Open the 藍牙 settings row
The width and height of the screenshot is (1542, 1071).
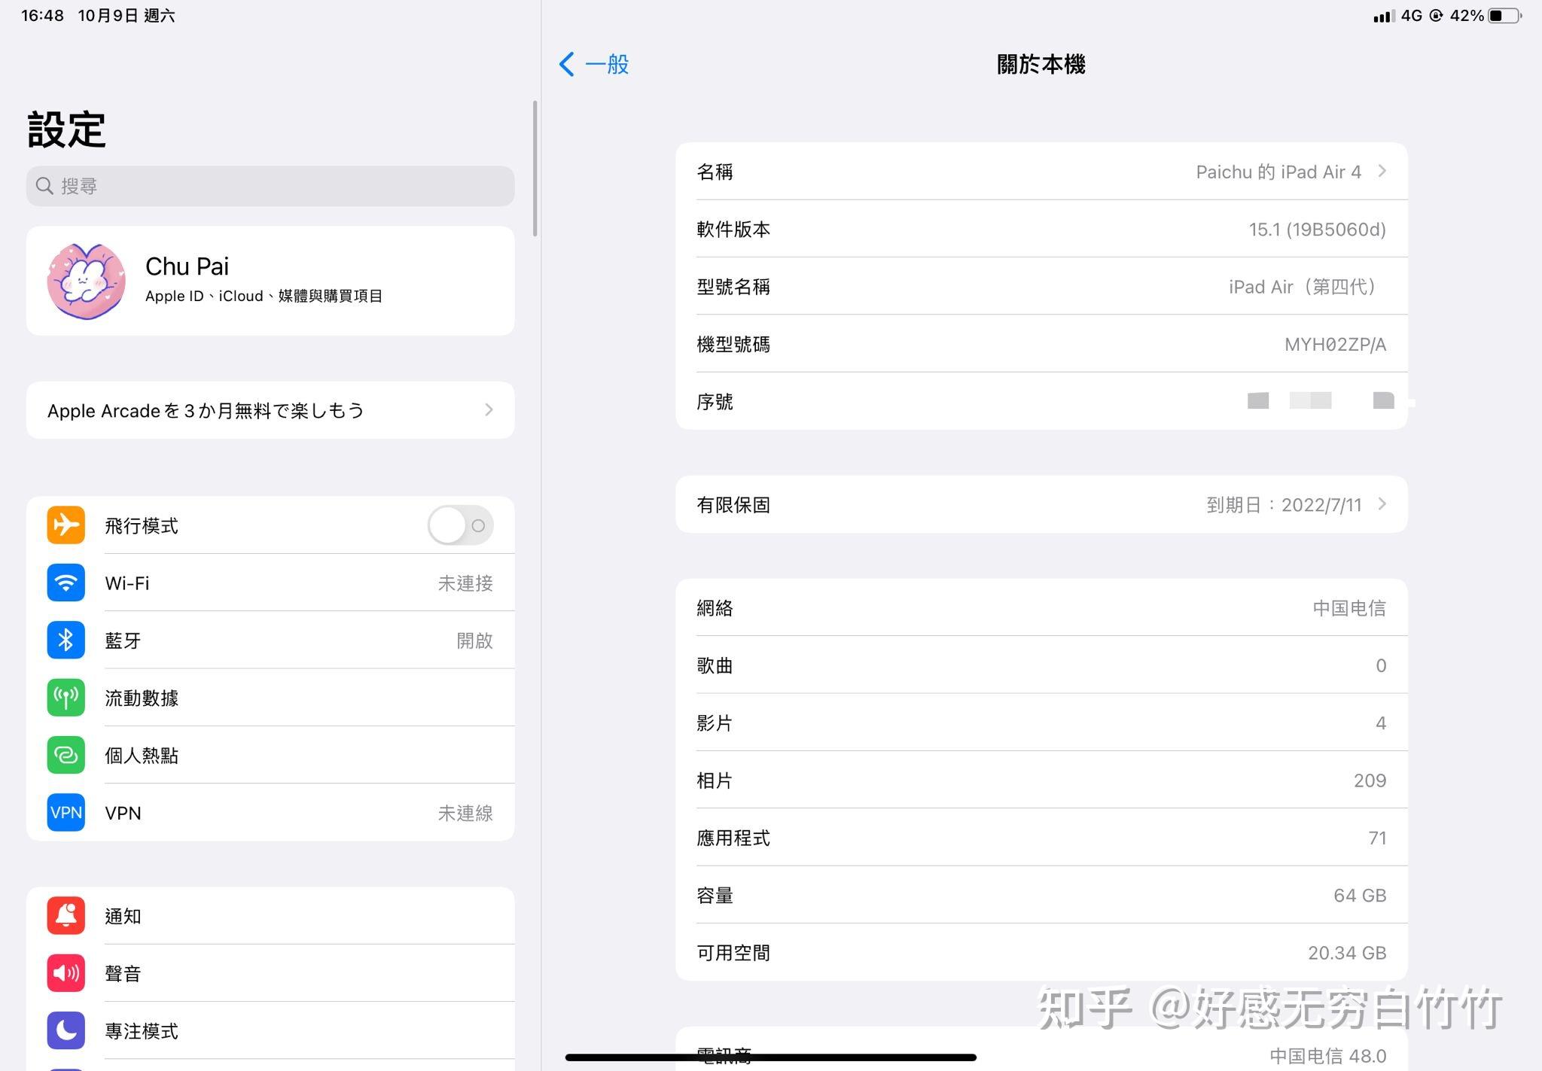click(x=270, y=640)
